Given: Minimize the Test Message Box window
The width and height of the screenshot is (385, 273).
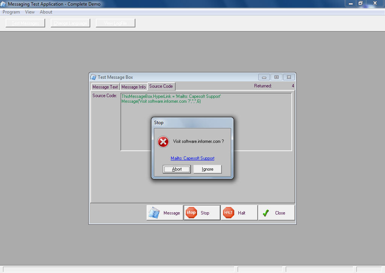Looking at the screenshot, I should [264, 77].
